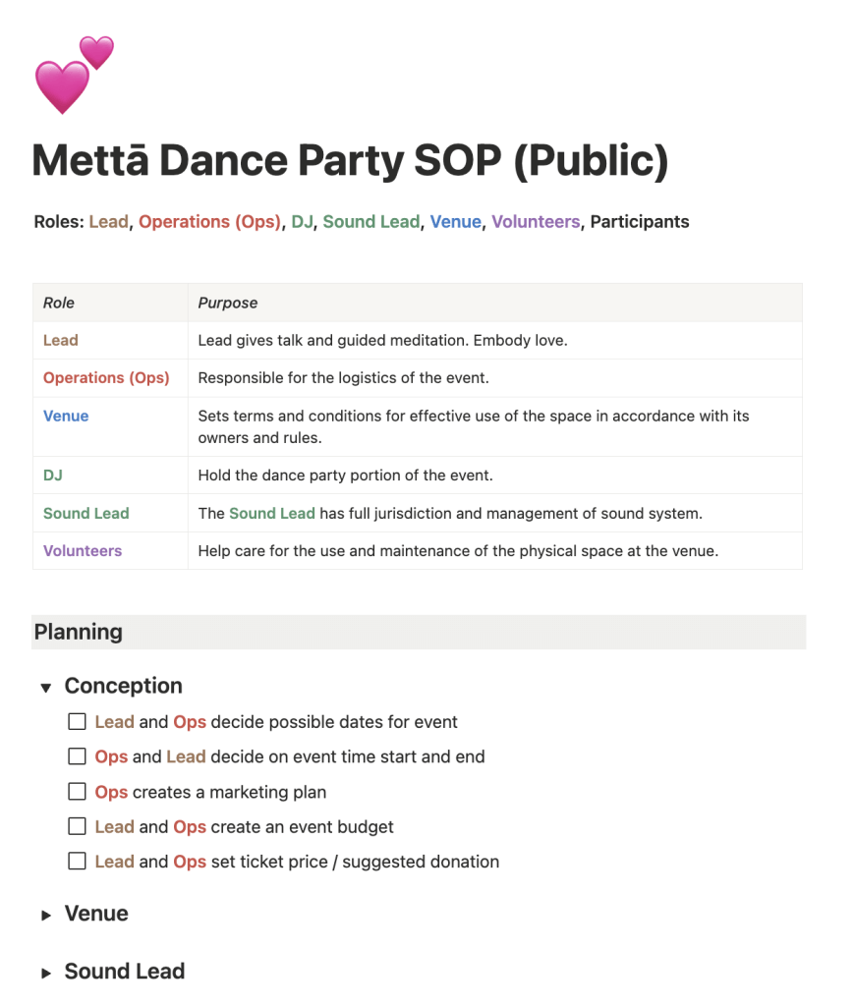Tick the 'event time start and end' checkbox

[x=77, y=756]
